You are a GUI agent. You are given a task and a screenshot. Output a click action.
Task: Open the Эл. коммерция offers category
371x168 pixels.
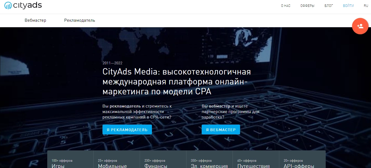[x=209, y=159]
